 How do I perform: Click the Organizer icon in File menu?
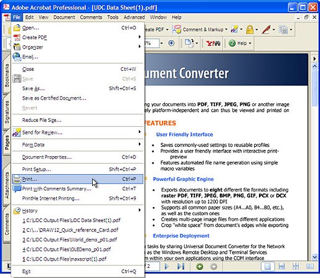tap(17, 47)
